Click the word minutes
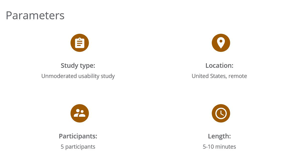Image resolution: width=283 pixels, height=161 pixels. pos(226,147)
